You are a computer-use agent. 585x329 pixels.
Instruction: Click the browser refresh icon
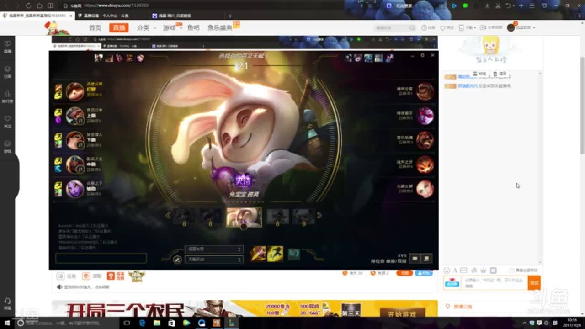pyautogui.click(x=28, y=5)
